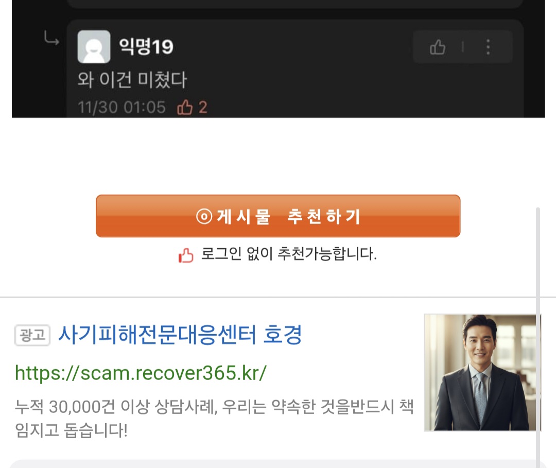Screen dimensions: 556x468
Task: Click the red thumbs-up icon by 로그인 없이
Action: click(x=186, y=255)
